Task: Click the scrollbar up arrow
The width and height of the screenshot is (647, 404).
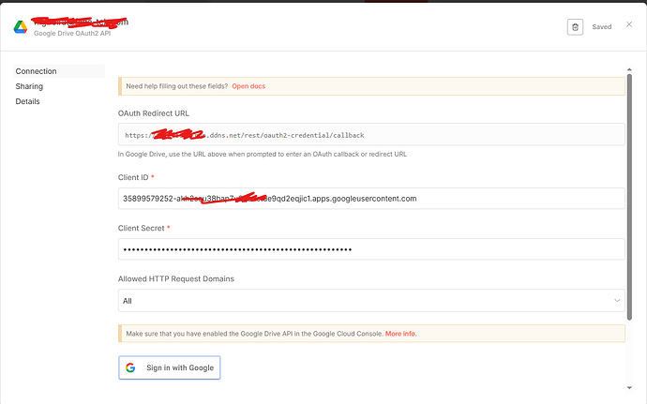Action: 629,69
